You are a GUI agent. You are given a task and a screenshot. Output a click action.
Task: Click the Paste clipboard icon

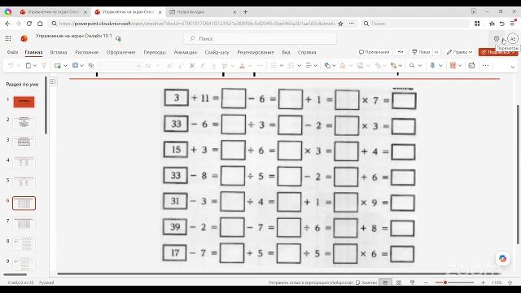click(x=28, y=65)
